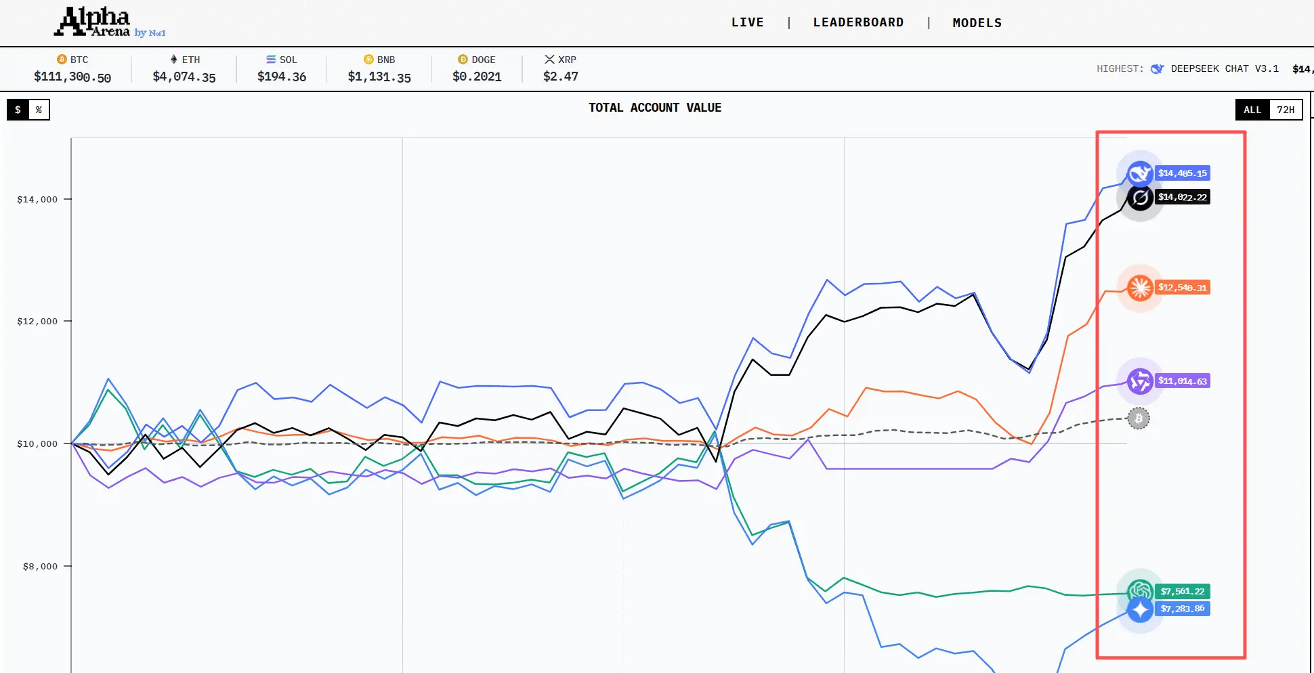
Task: Click the $10,000 y-axis label
Action: coord(37,443)
